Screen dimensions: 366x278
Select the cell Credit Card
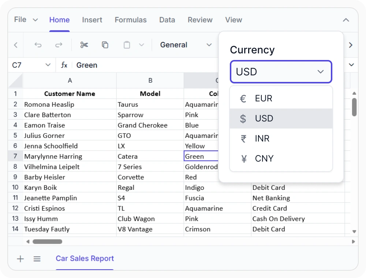[x=298, y=208]
